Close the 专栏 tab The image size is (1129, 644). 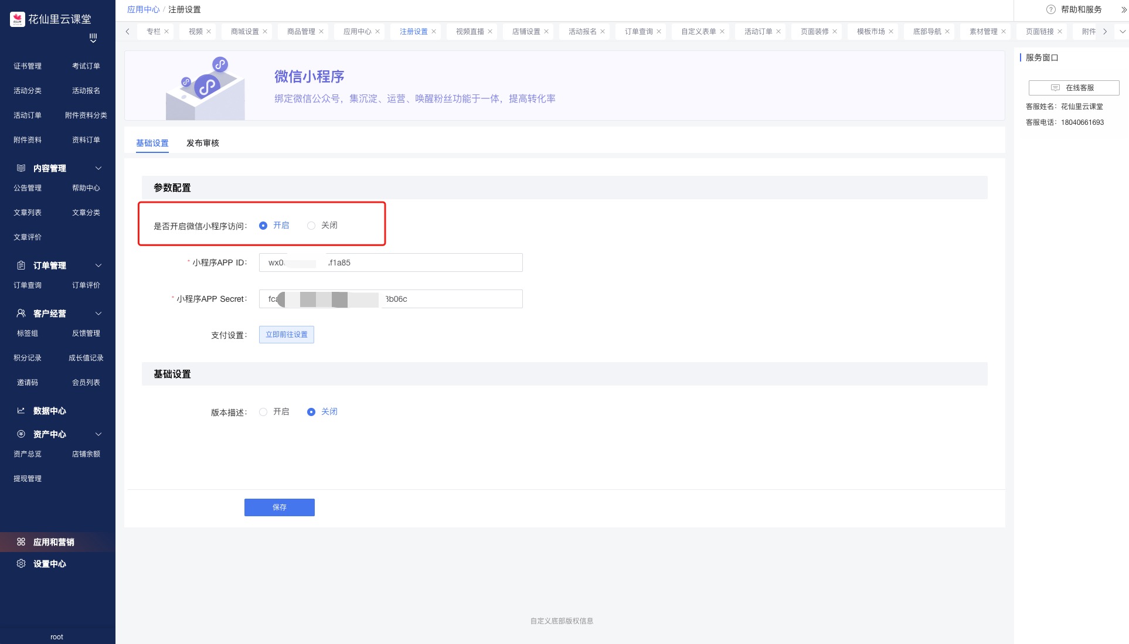(x=166, y=32)
